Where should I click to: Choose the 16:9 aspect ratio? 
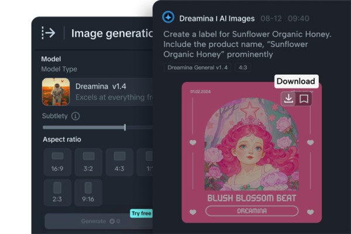57,162
